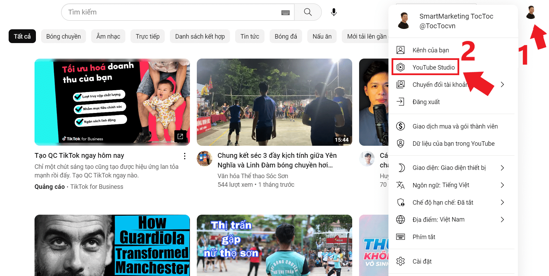Expand the Ngôn ngữ language submenu arrow
Image resolution: width=549 pixels, height=276 pixels.
point(502,185)
